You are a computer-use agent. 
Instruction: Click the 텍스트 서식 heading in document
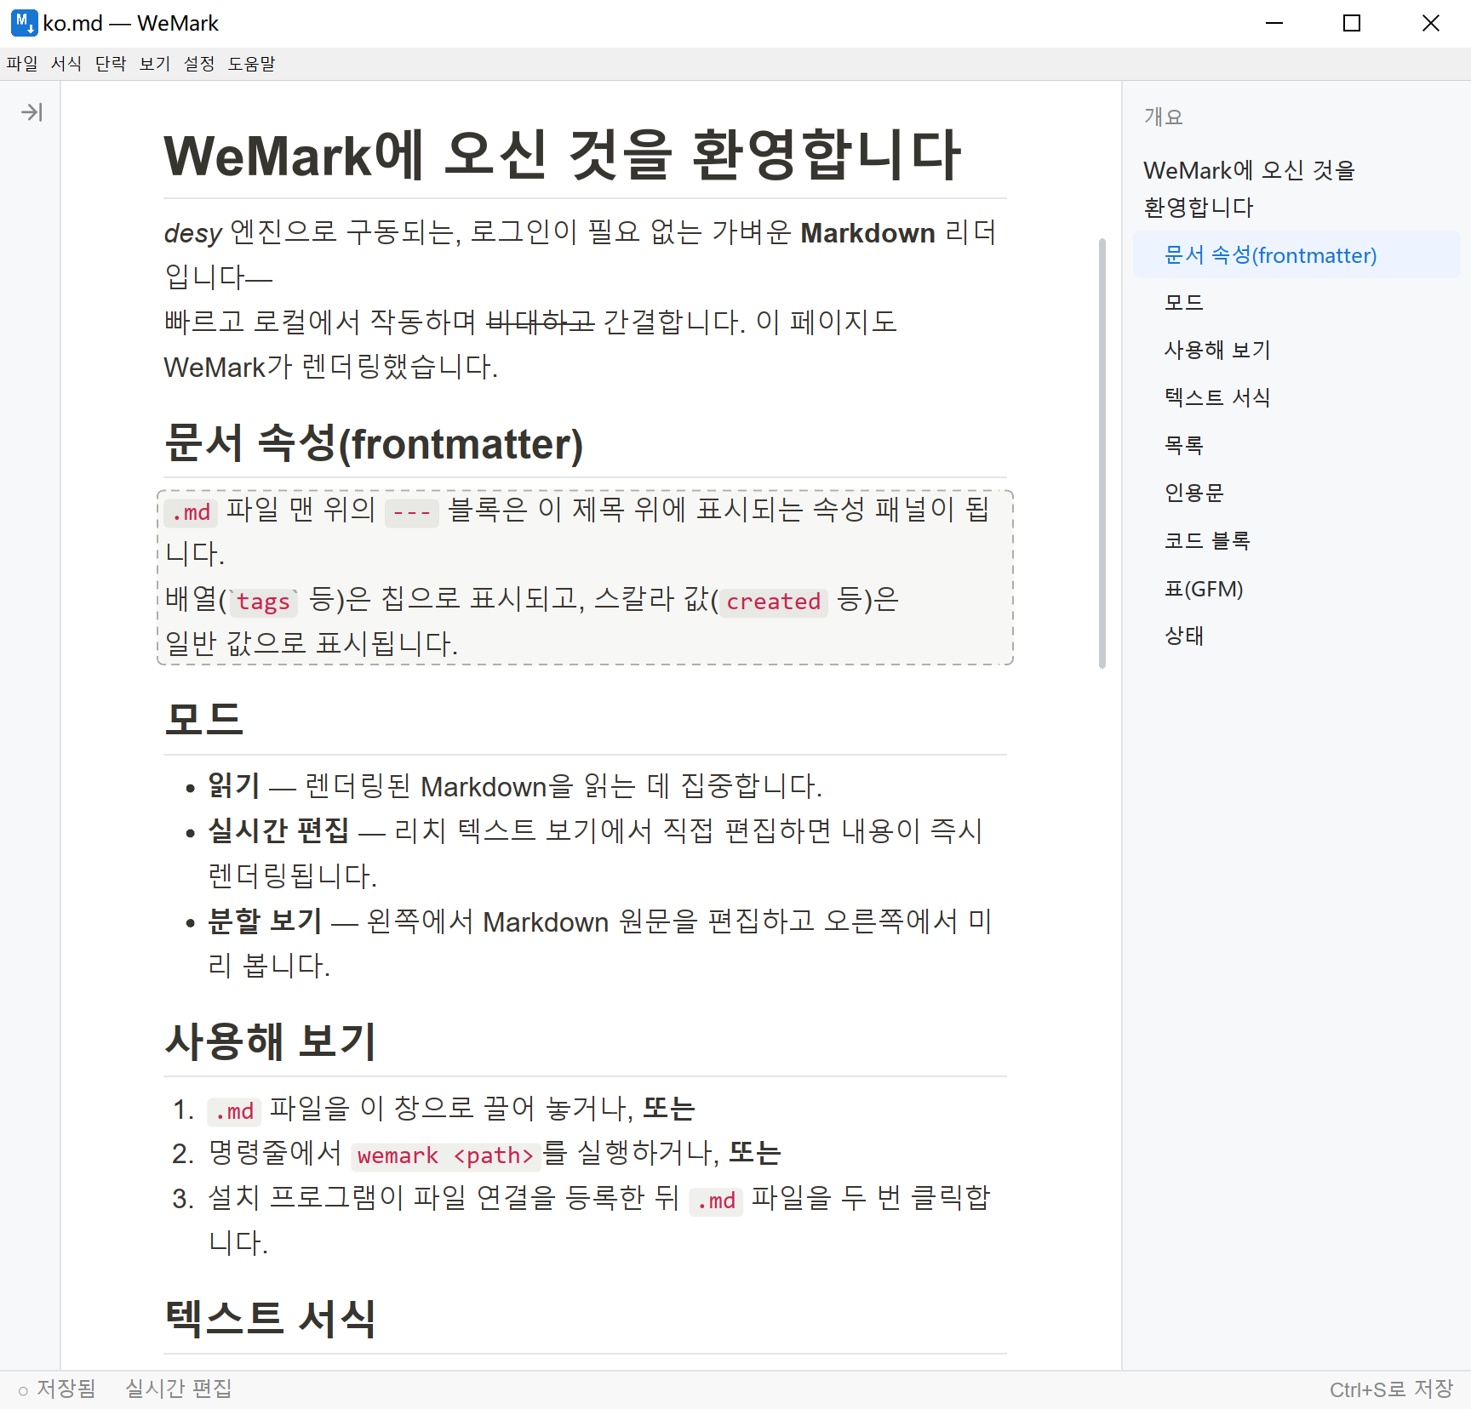[x=271, y=1319]
